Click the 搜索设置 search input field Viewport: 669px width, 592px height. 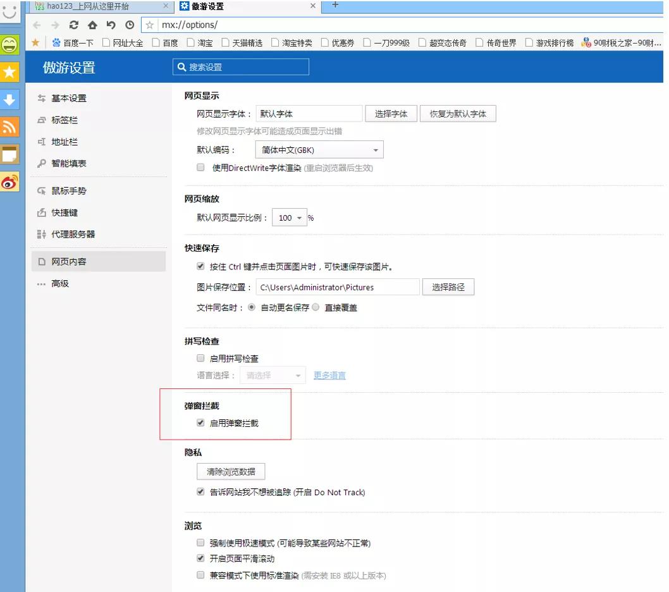coord(240,66)
